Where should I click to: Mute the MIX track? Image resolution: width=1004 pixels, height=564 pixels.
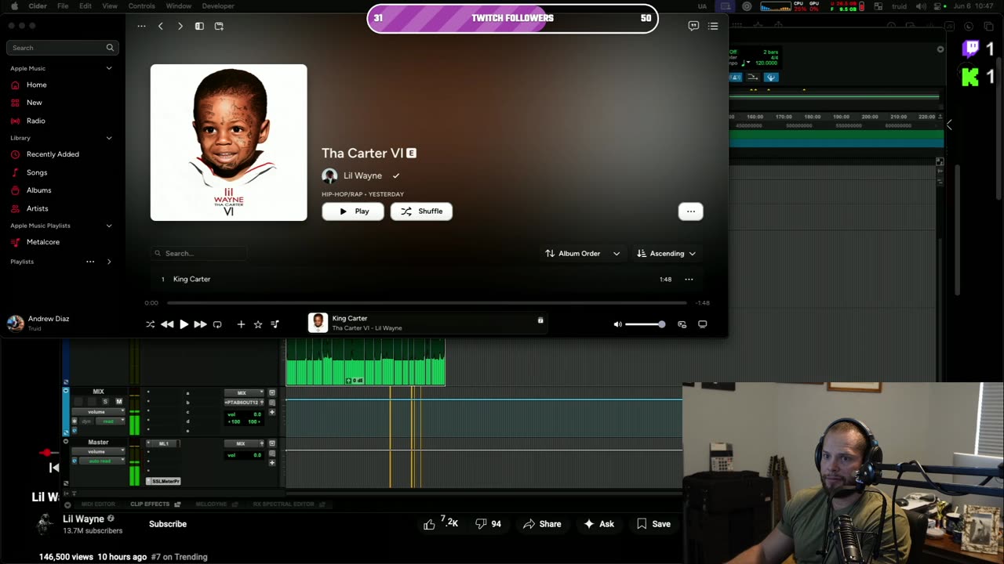pos(118,402)
